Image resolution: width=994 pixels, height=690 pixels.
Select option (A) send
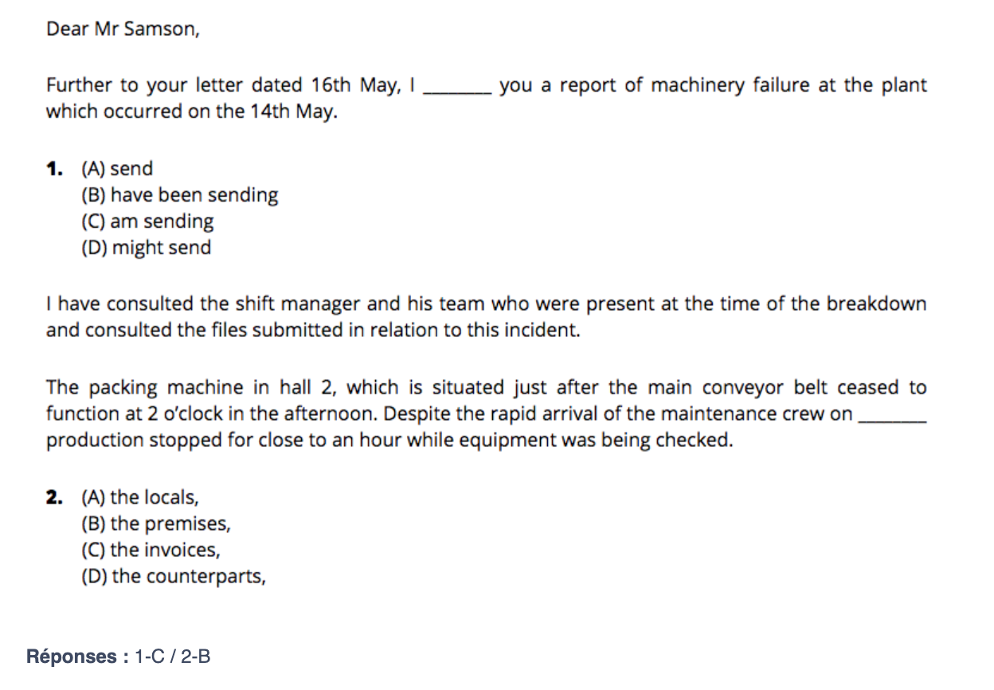117,169
